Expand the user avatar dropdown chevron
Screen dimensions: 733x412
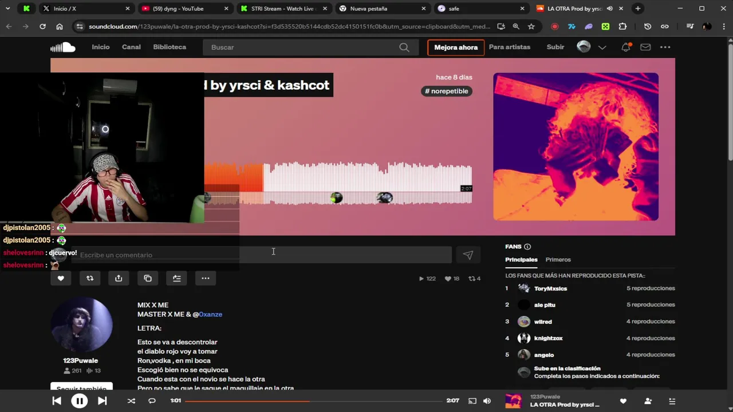[x=602, y=47]
